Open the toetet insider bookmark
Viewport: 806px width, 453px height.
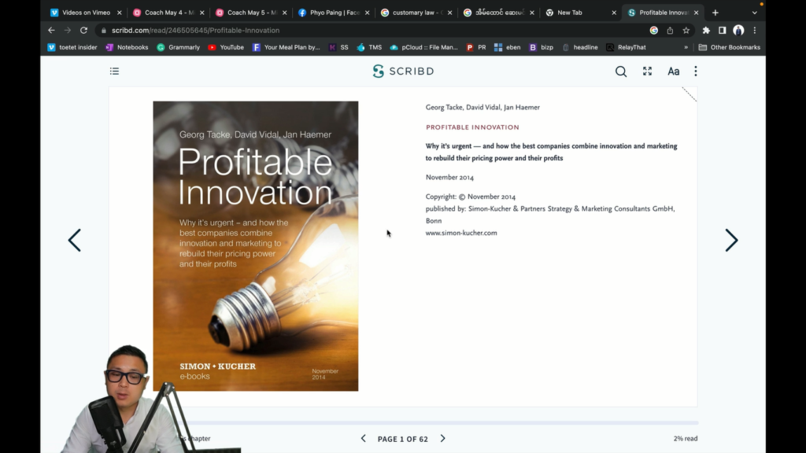pos(72,47)
